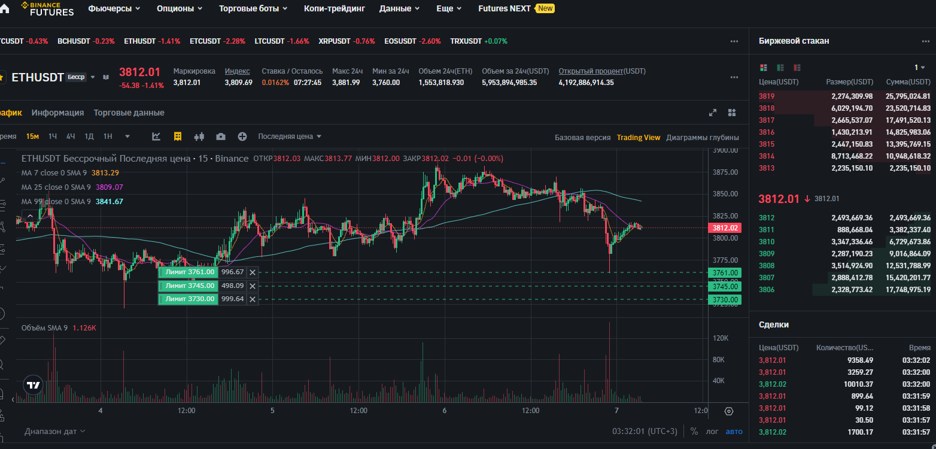
Task: Click the candlestick chart style icon
Action: (199, 136)
